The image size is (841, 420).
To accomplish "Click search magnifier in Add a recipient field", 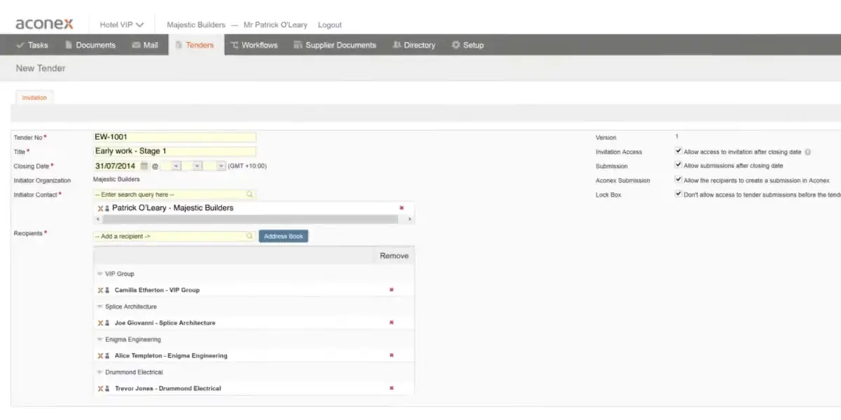I will point(249,237).
